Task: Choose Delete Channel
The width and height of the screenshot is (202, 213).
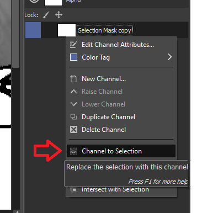Action: tap(121, 130)
